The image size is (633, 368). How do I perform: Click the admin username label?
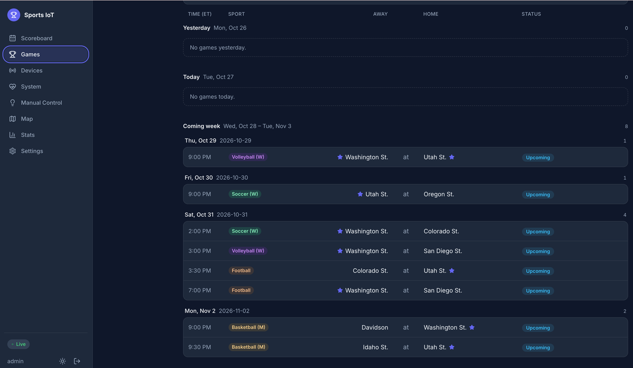(x=15, y=361)
